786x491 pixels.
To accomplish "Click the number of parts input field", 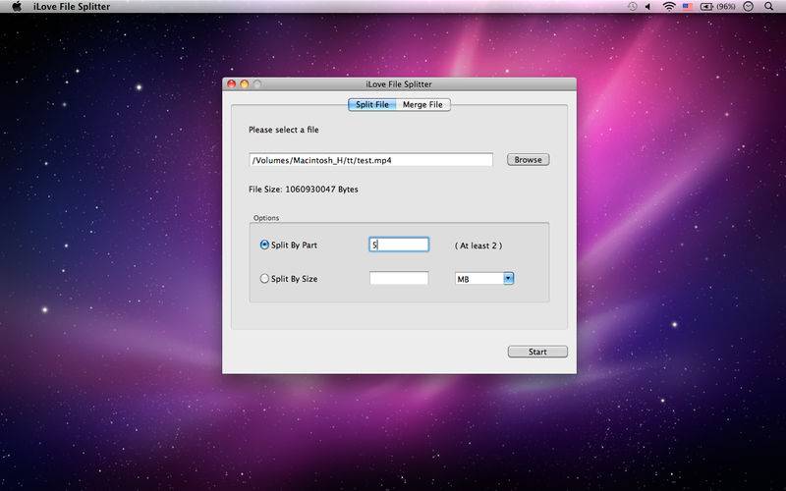I will 399,245.
